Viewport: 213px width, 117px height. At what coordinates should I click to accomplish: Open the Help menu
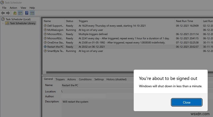coord(32,8)
